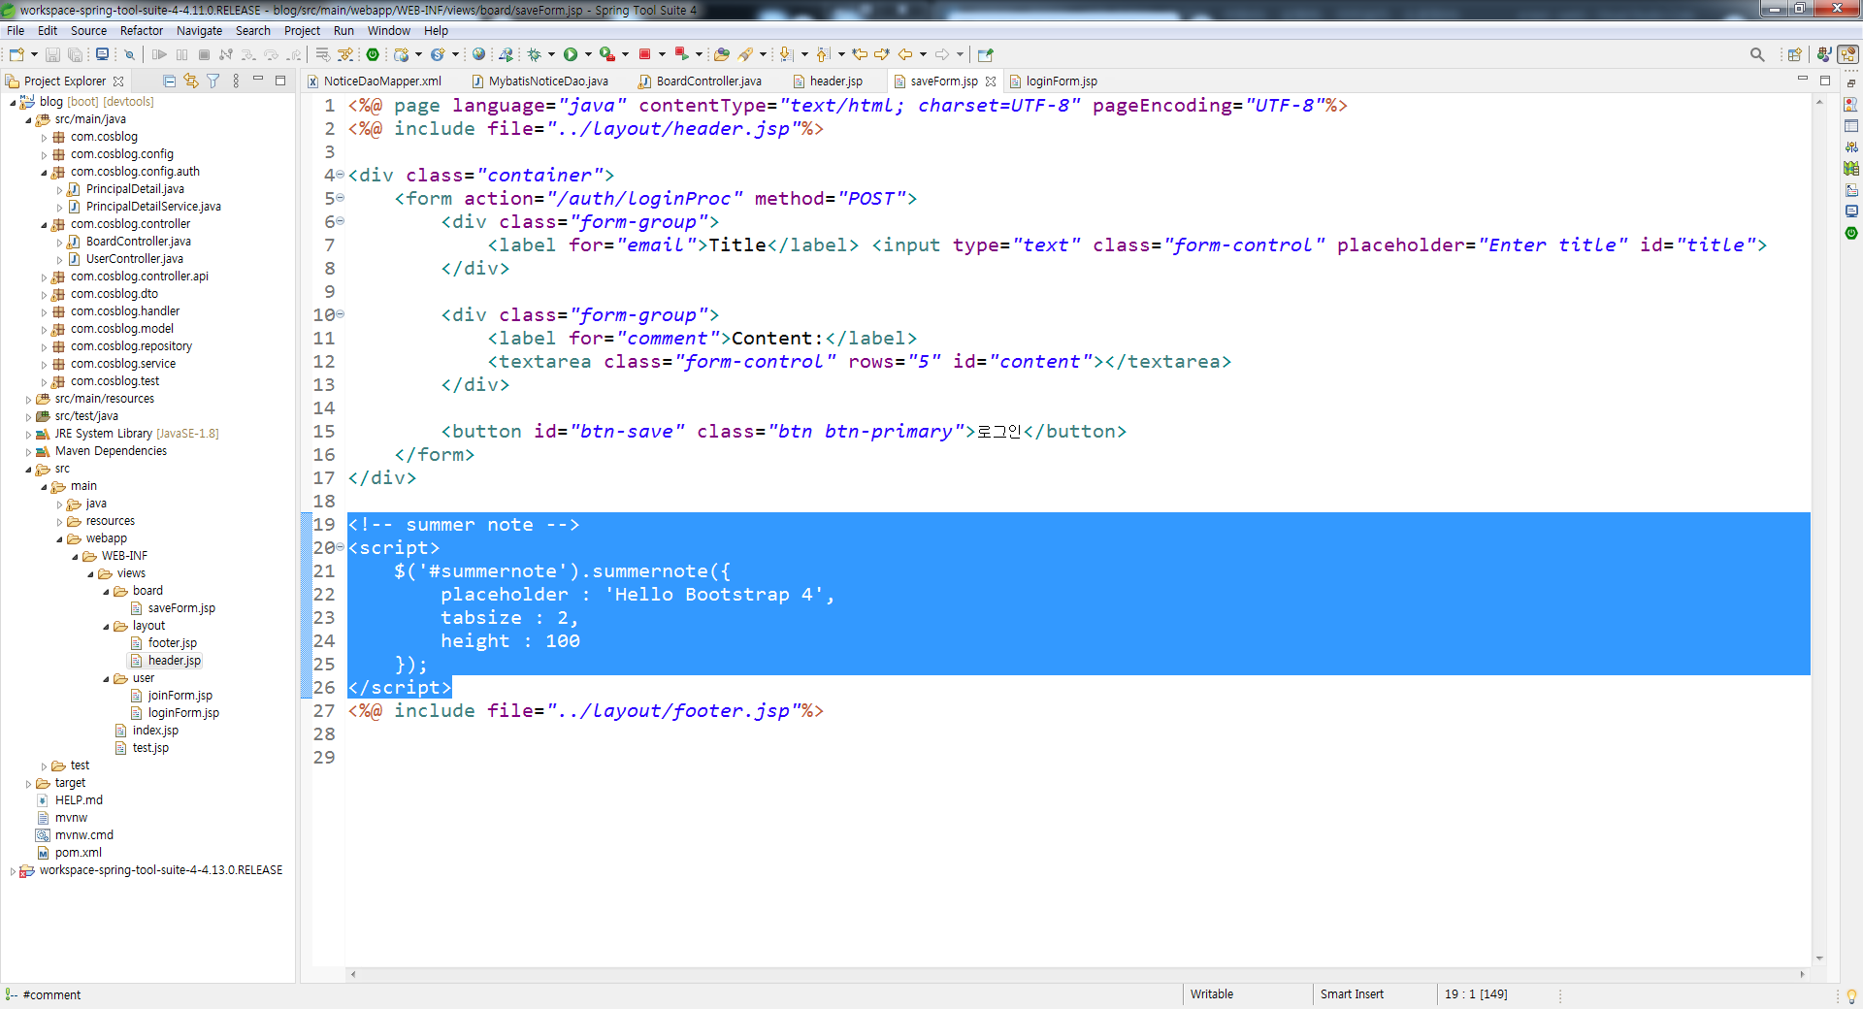Open the Console monitor icon in right trim

point(1851,211)
